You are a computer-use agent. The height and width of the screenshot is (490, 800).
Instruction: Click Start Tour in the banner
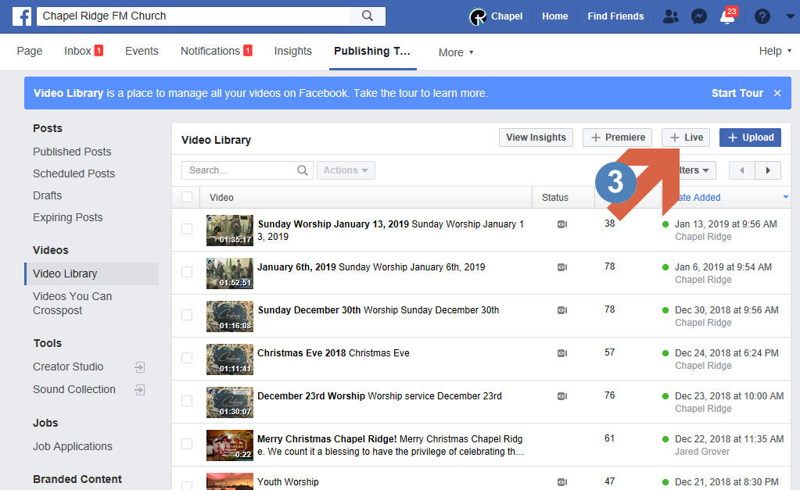pos(737,93)
